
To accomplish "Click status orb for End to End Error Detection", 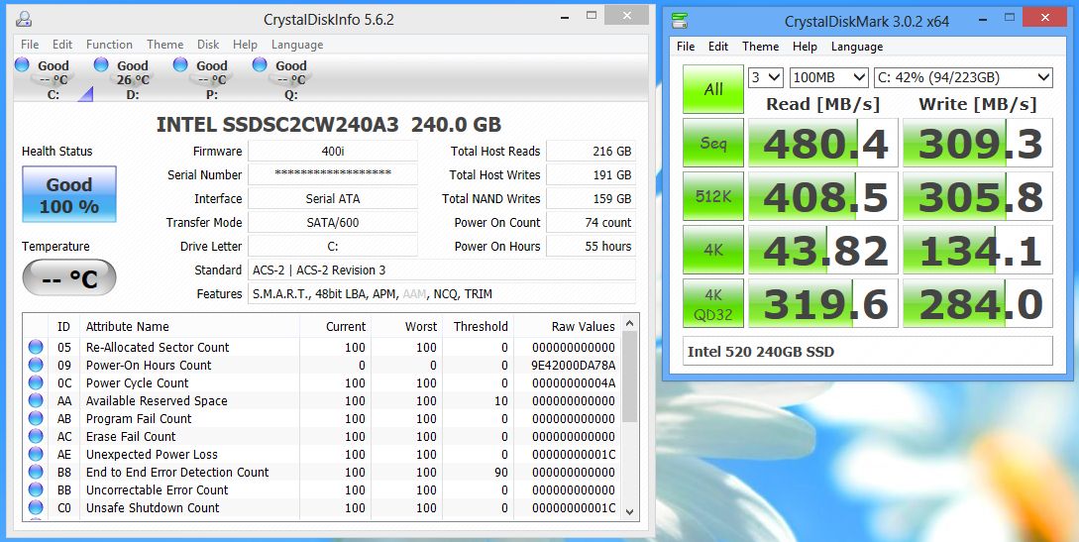I will [36, 473].
